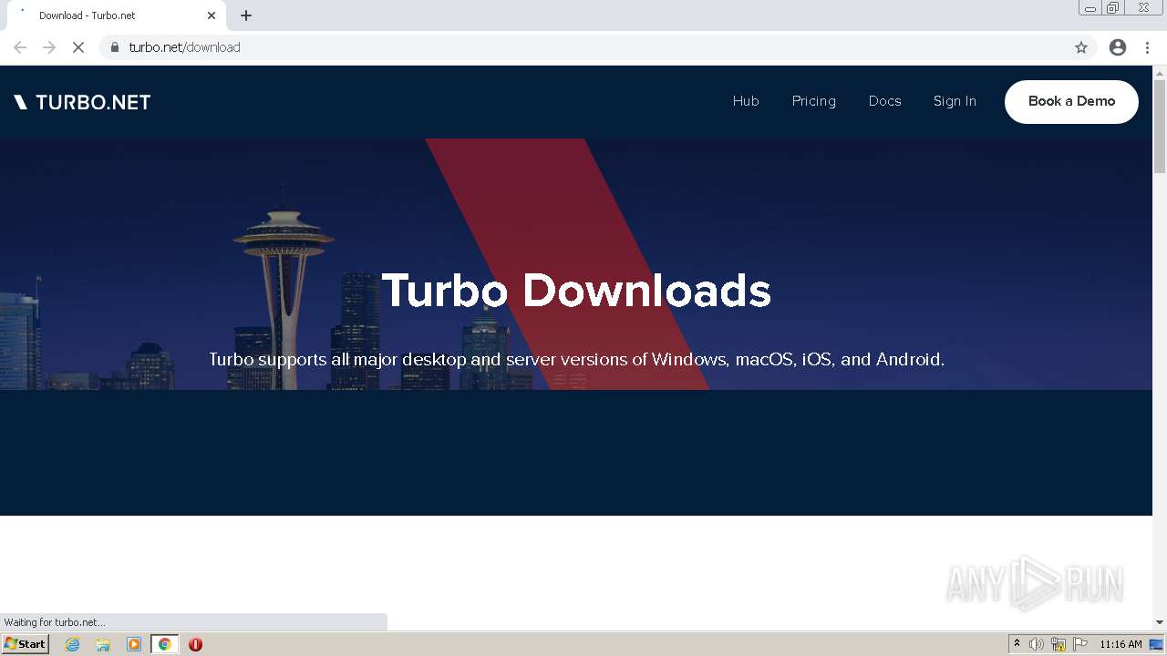
Task: Click scrollbar down arrow
Action: [1160, 621]
